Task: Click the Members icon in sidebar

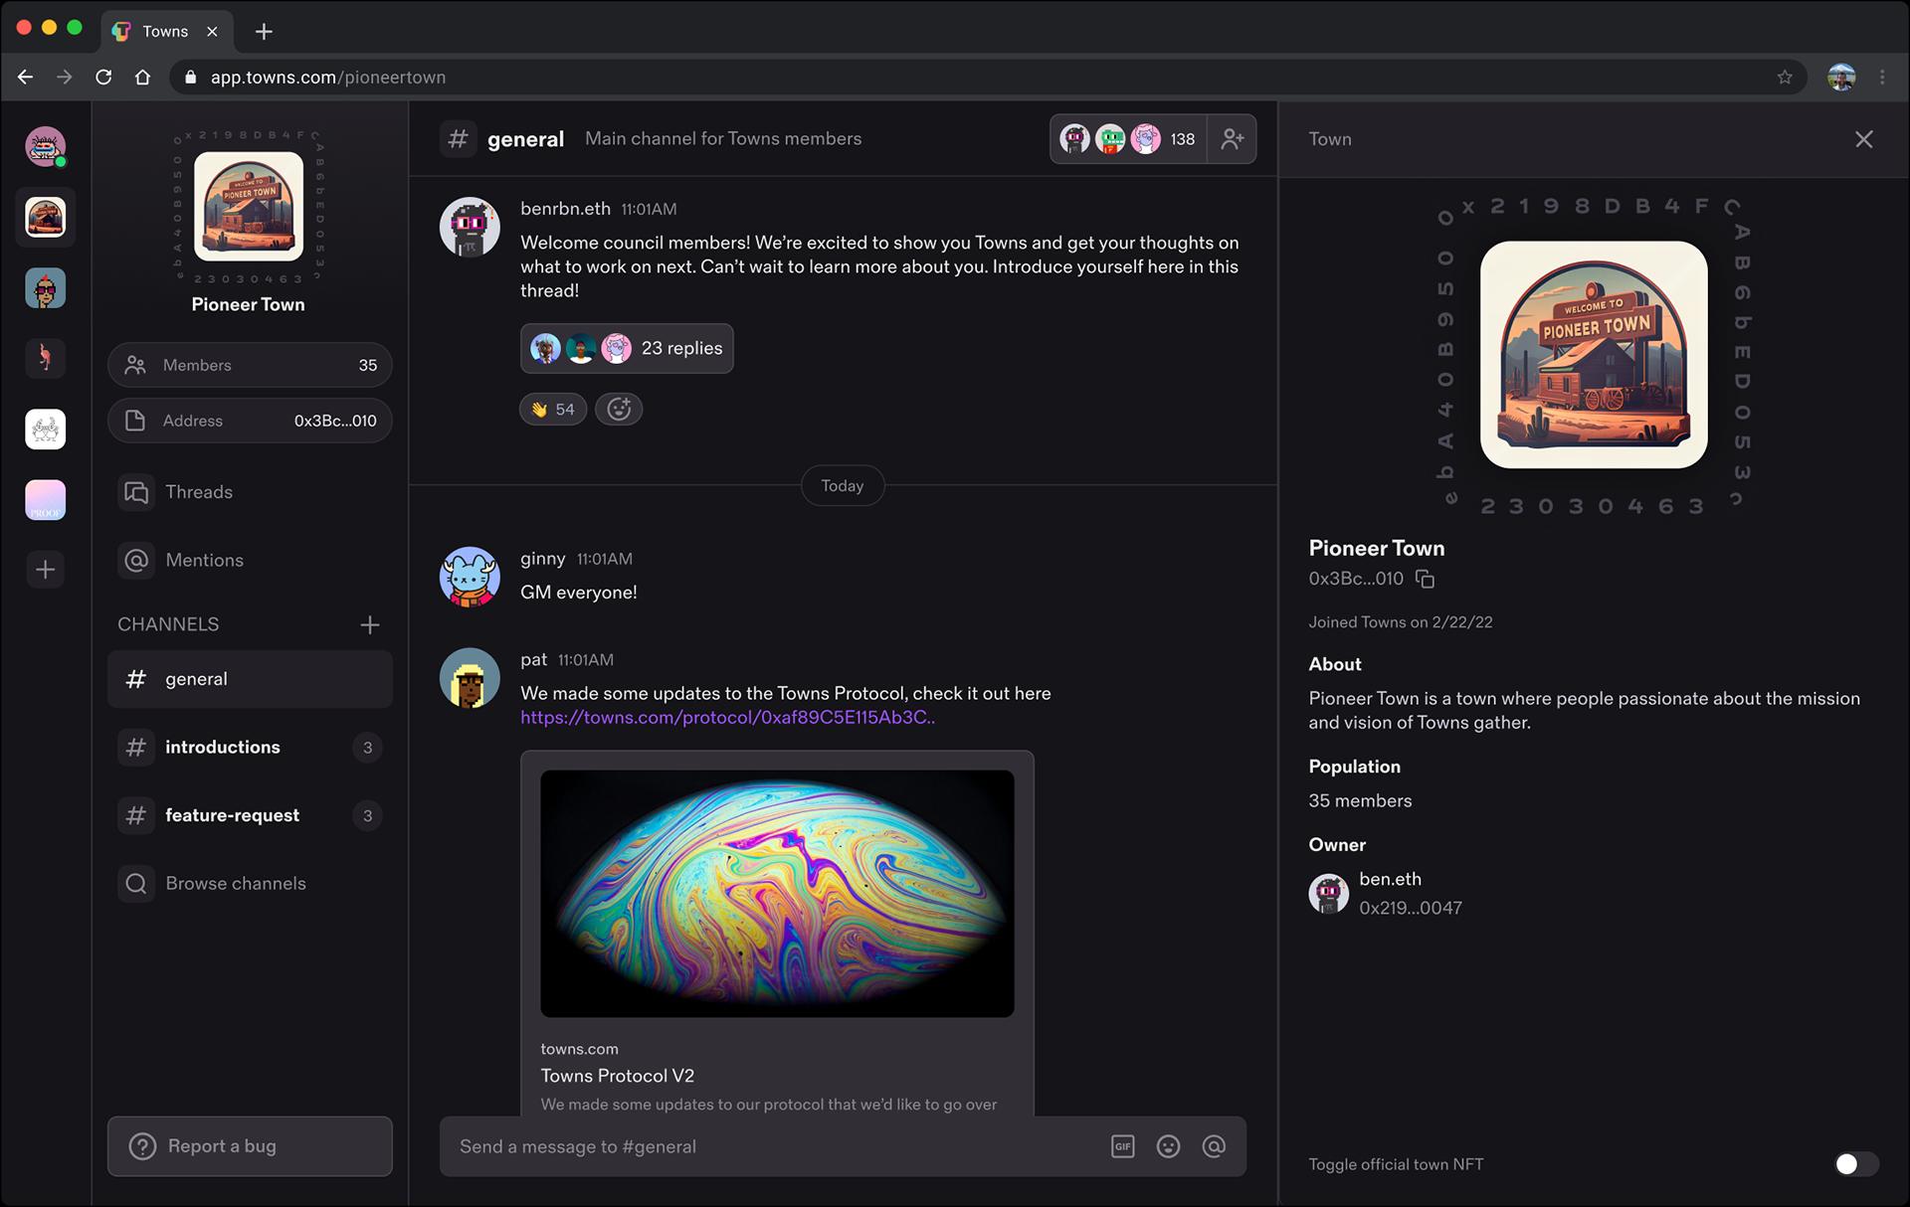Action: point(135,364)
